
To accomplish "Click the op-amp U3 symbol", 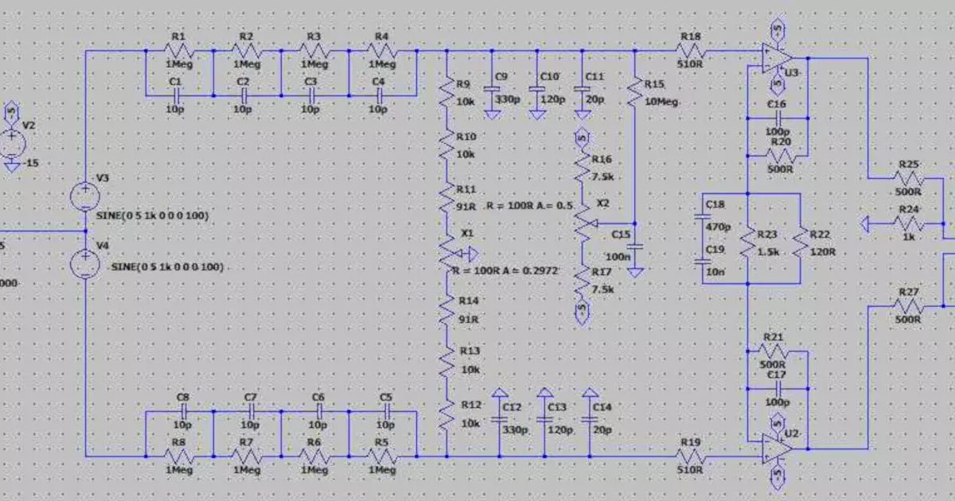I will coord(777,57).
